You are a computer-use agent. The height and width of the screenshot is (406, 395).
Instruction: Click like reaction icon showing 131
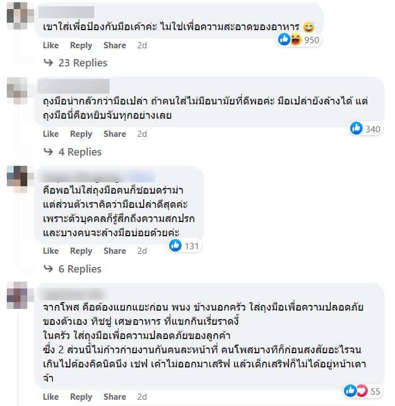175,245
